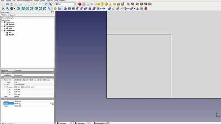Set the front view cube icon
Screen dimensions: 221x124
23,9
